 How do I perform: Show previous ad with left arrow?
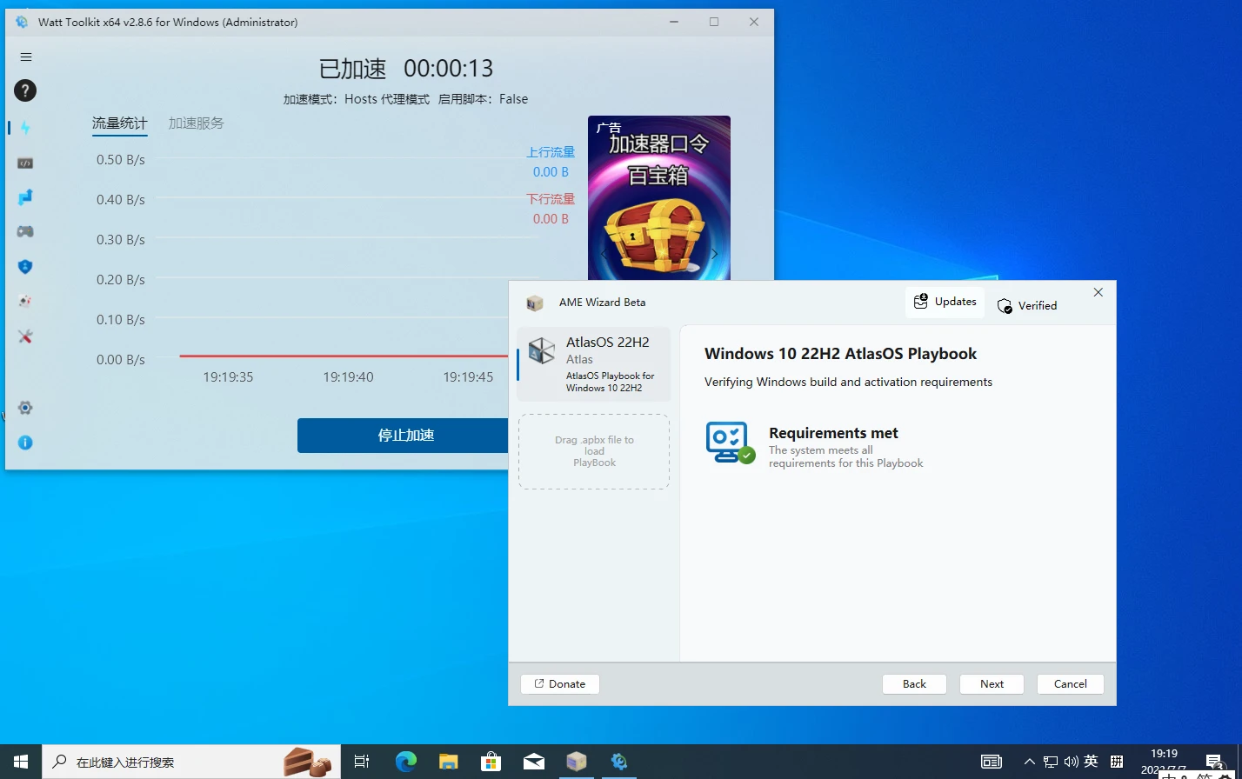tap(604, 254)
